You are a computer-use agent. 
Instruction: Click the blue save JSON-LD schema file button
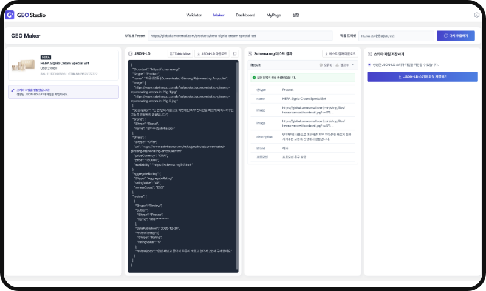[422, 76]
